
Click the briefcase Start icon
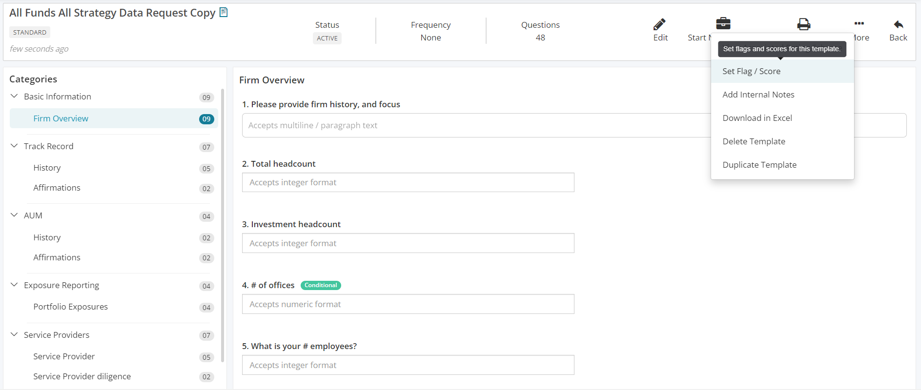[723, 23]
